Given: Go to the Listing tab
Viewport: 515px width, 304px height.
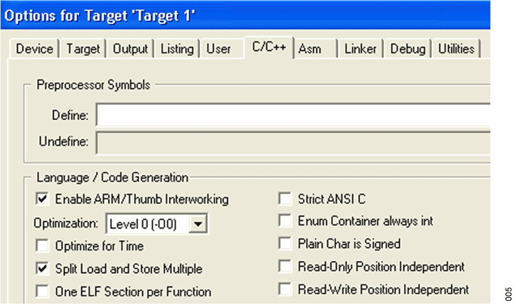Looking at the screenshot, I should [x=177, y=49].
